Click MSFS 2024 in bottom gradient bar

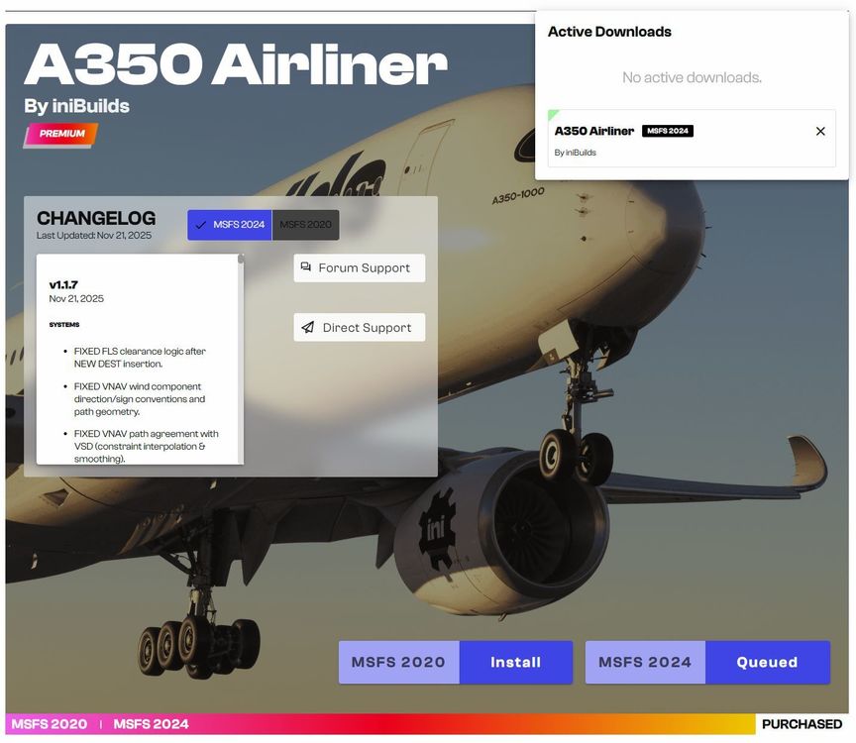coord(151,724)
